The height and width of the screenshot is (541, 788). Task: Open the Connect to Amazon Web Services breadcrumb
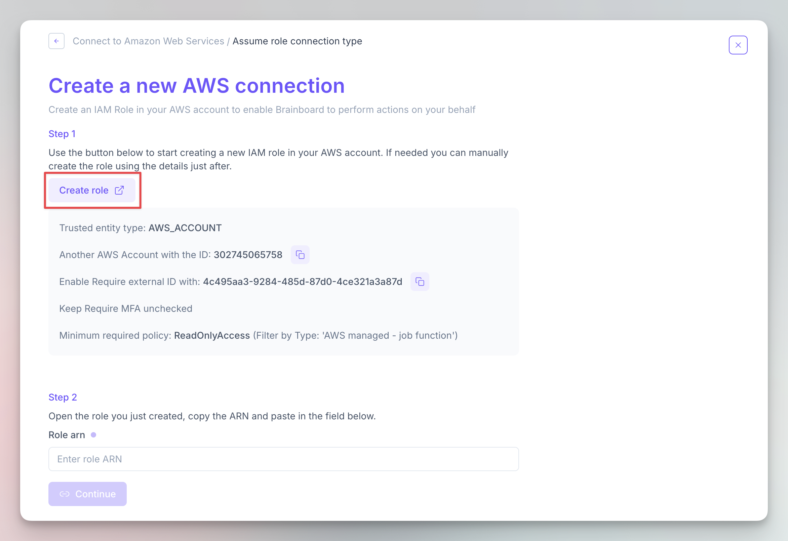148,41
